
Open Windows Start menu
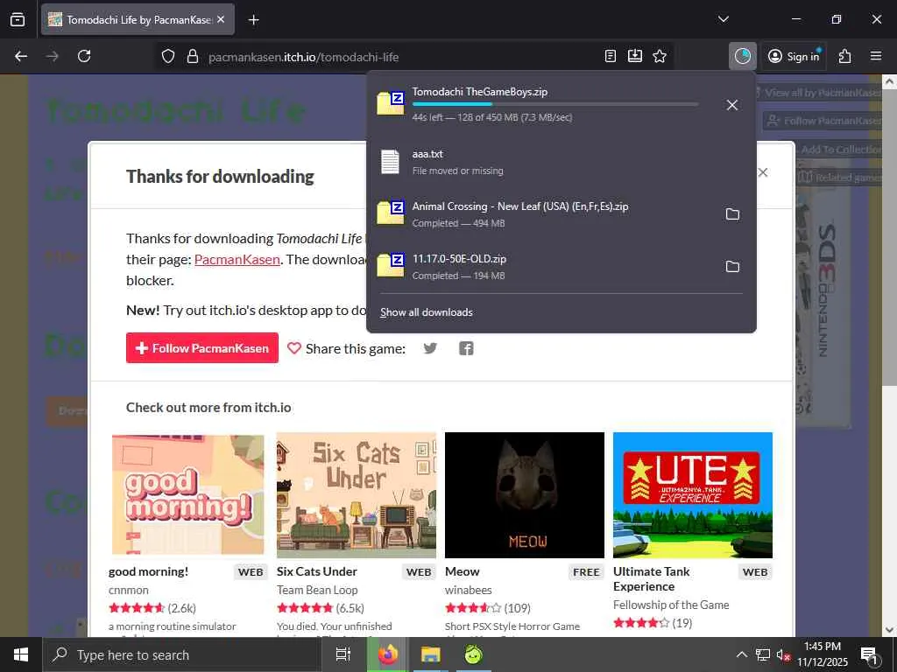point(21,654)
